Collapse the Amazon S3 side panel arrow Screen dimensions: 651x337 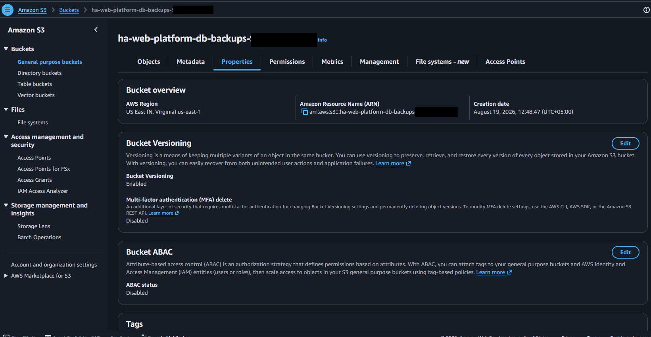(x=96, y=30)
